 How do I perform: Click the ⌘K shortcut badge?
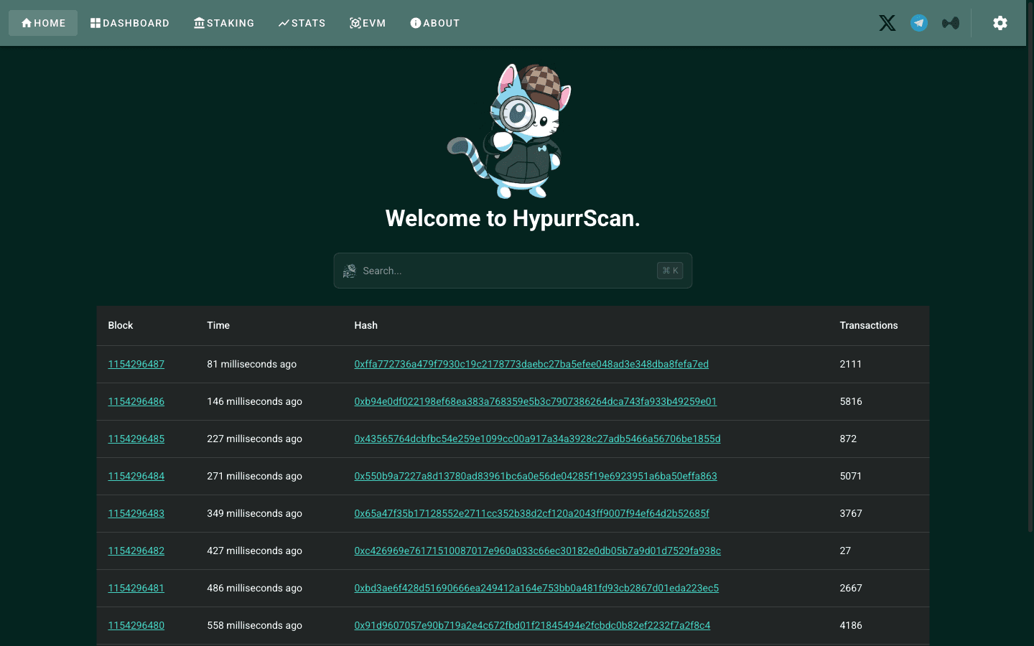[x=670, y=271]
